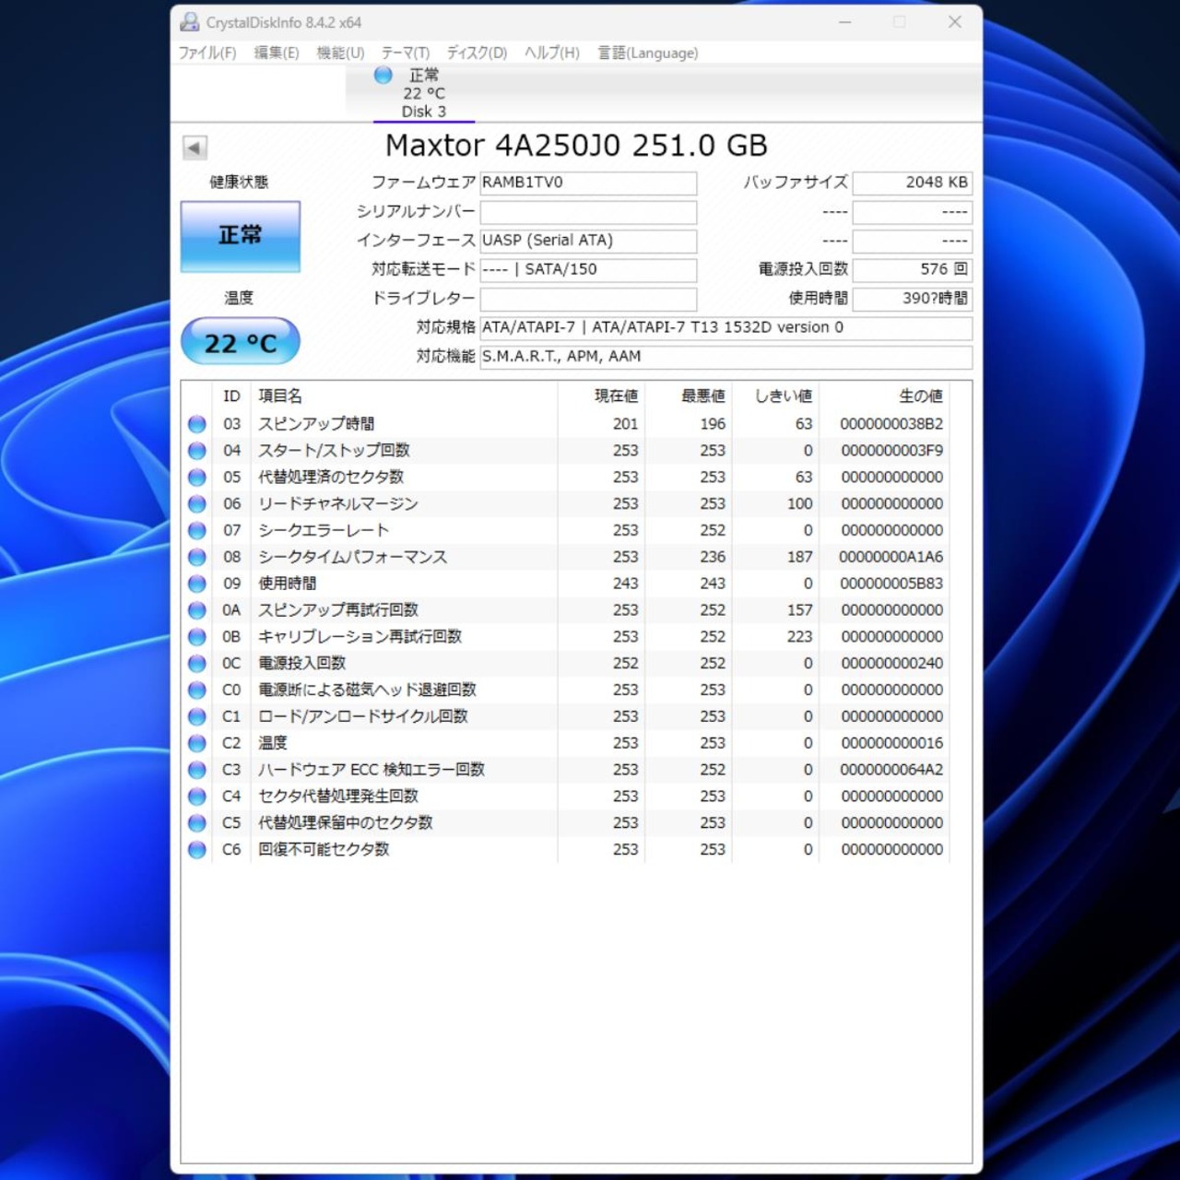Click the previous disk arrow button
The height and width of the screenshot is (1180, 1180).
(x=195, y=147)
